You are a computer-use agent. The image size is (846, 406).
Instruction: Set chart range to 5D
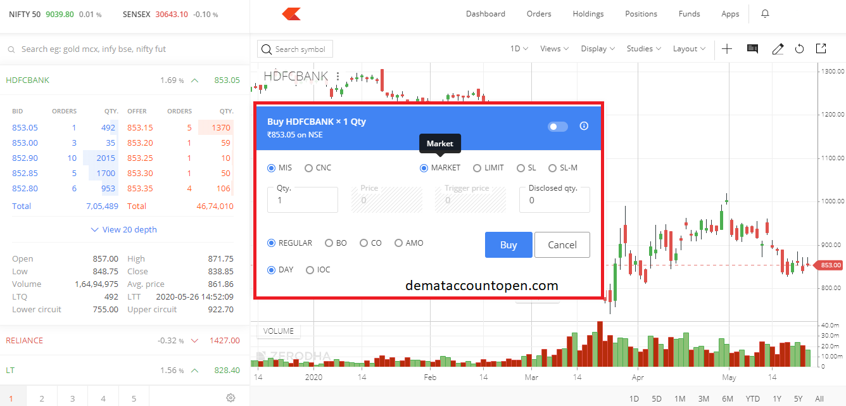657,398
